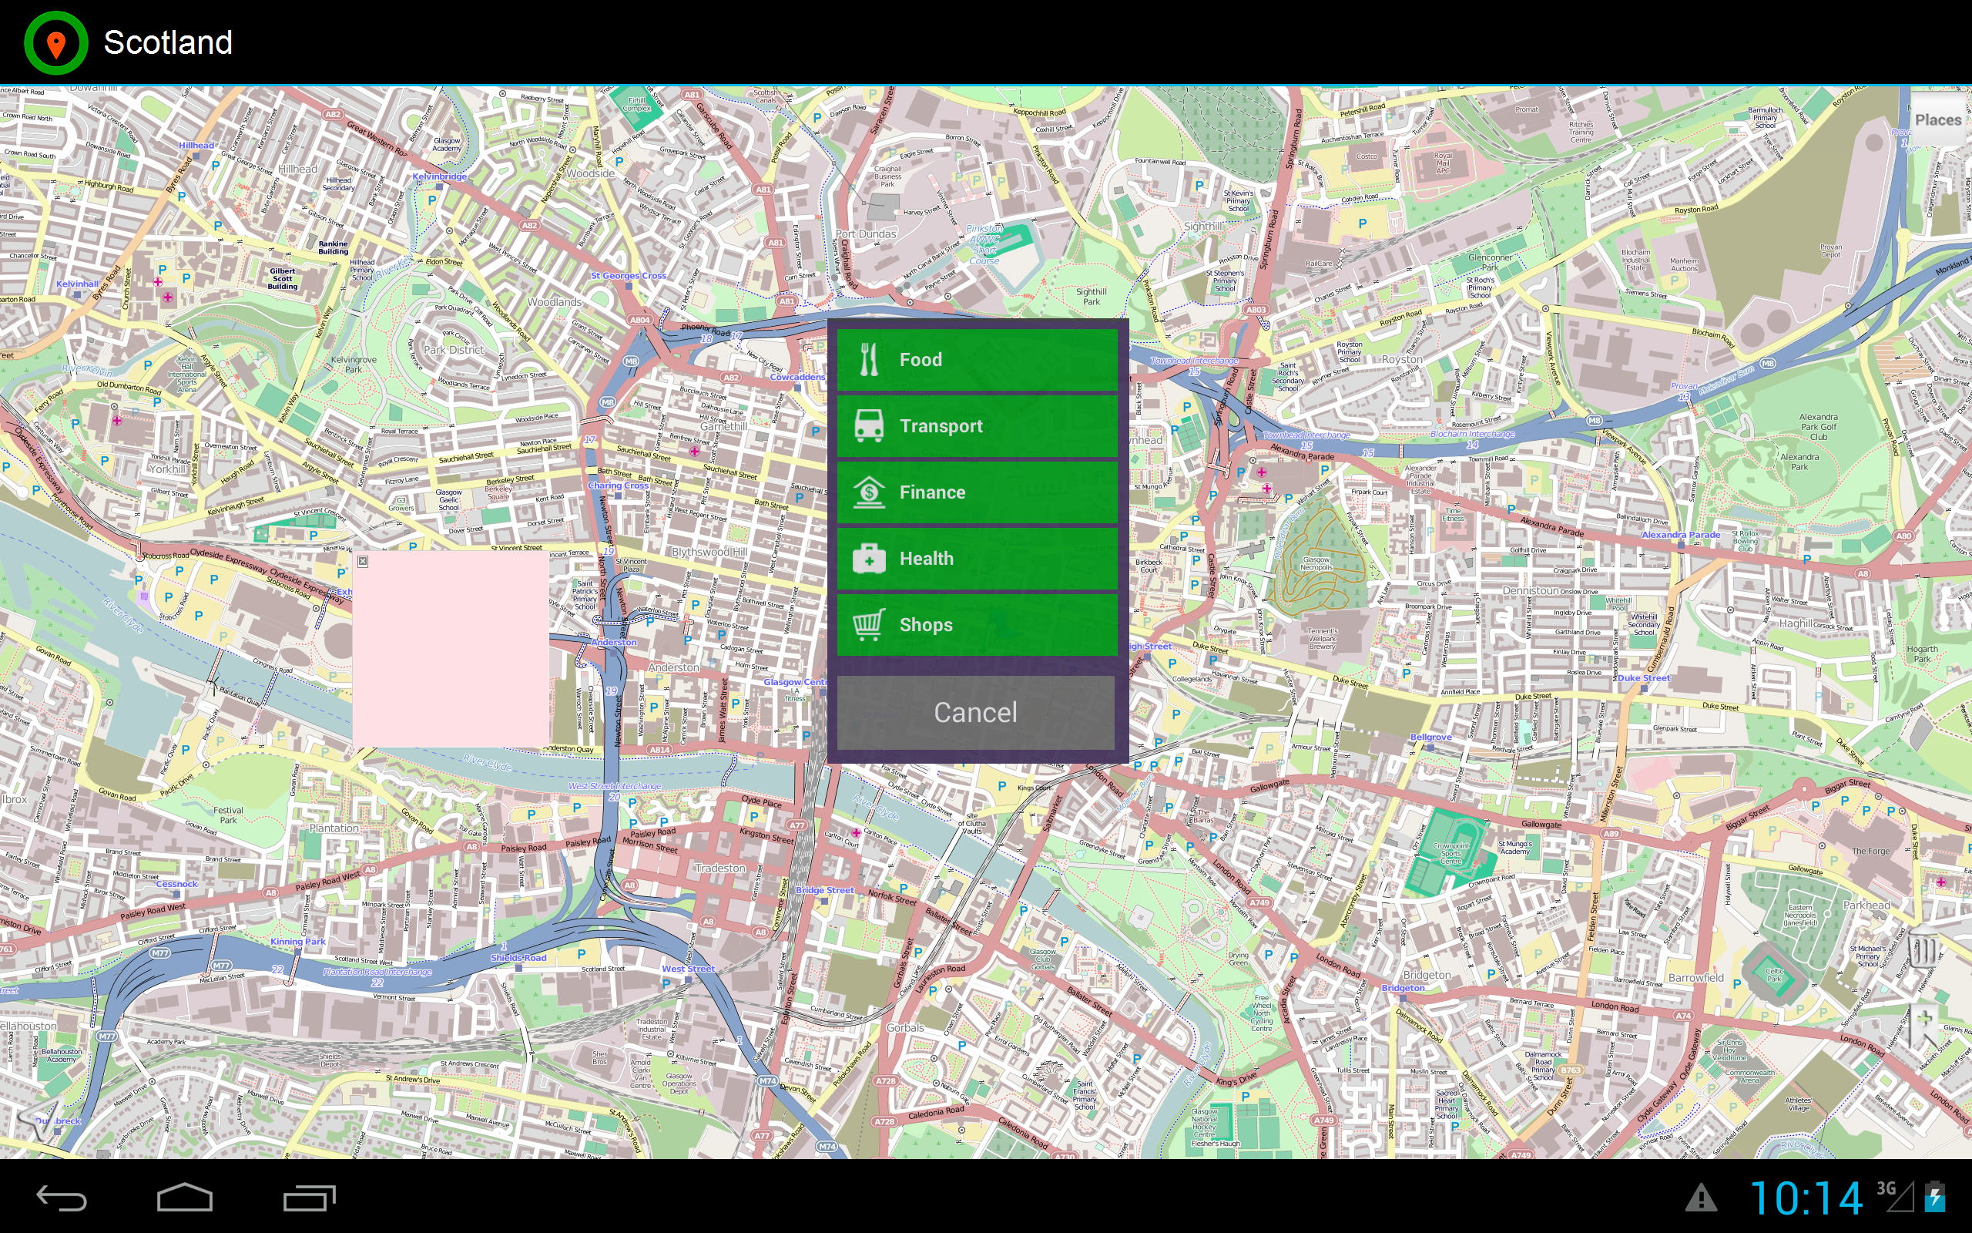The image size is (1972, 1233).
Task: Dismiss the dialog with Cancel
Action: click(x=975, y=712)
